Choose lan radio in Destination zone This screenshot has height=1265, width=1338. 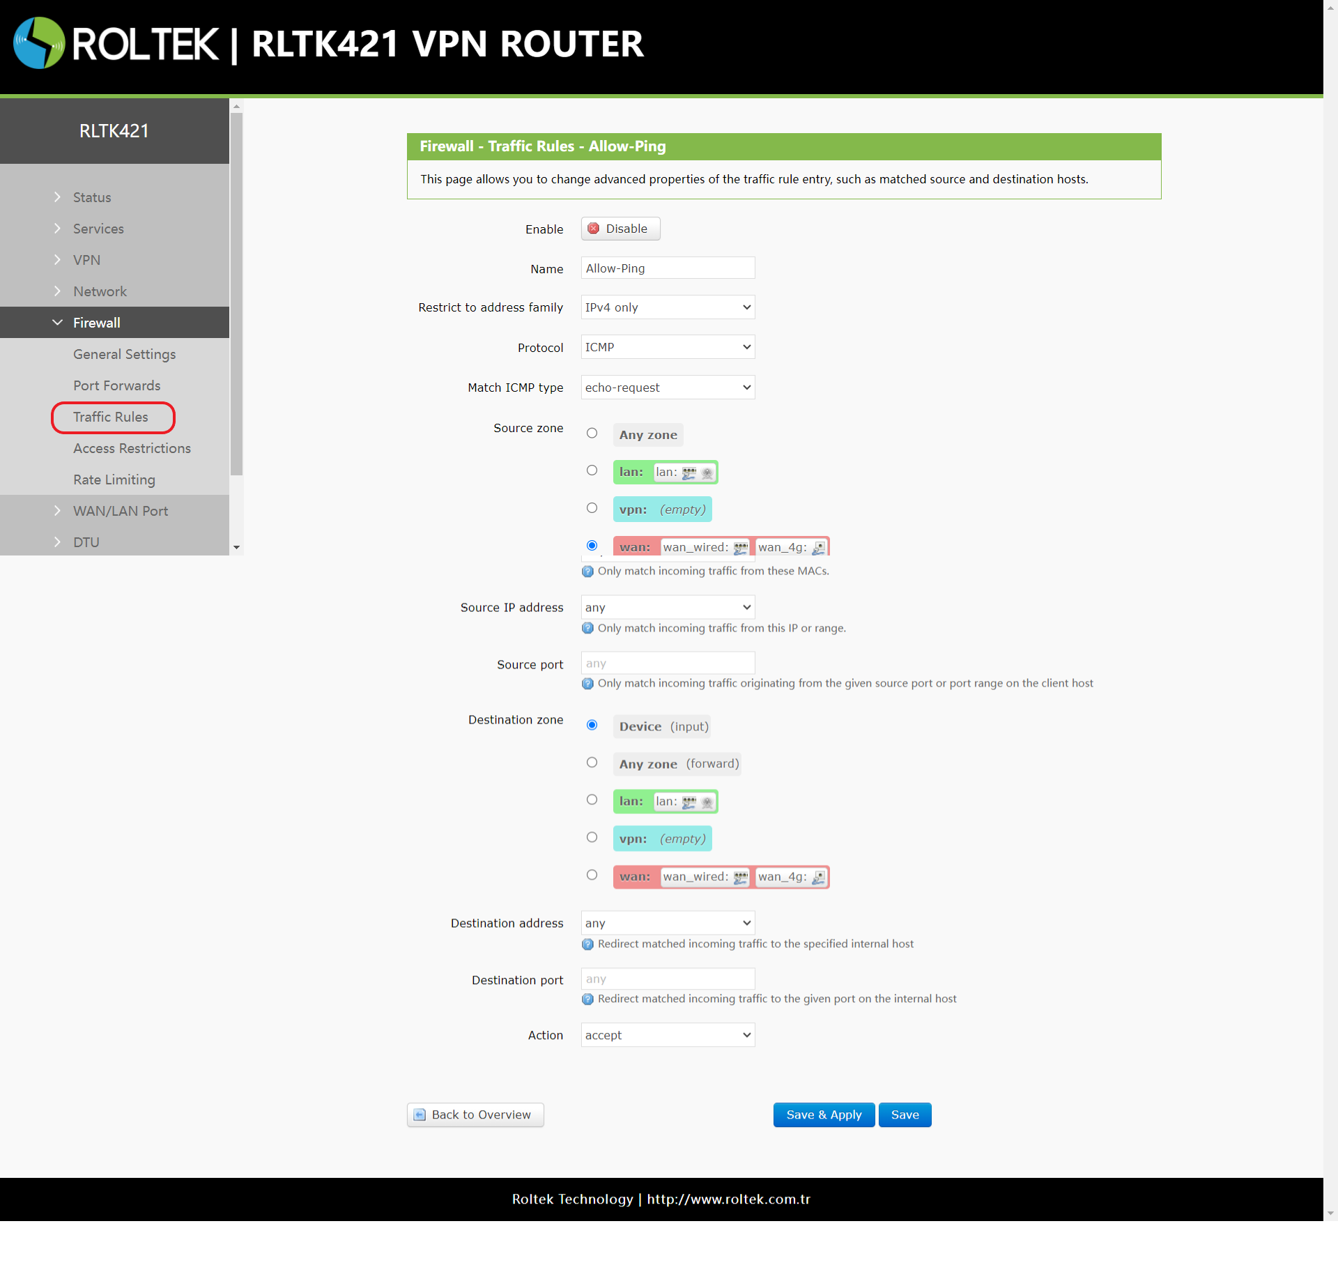click(x=592, y=800)
